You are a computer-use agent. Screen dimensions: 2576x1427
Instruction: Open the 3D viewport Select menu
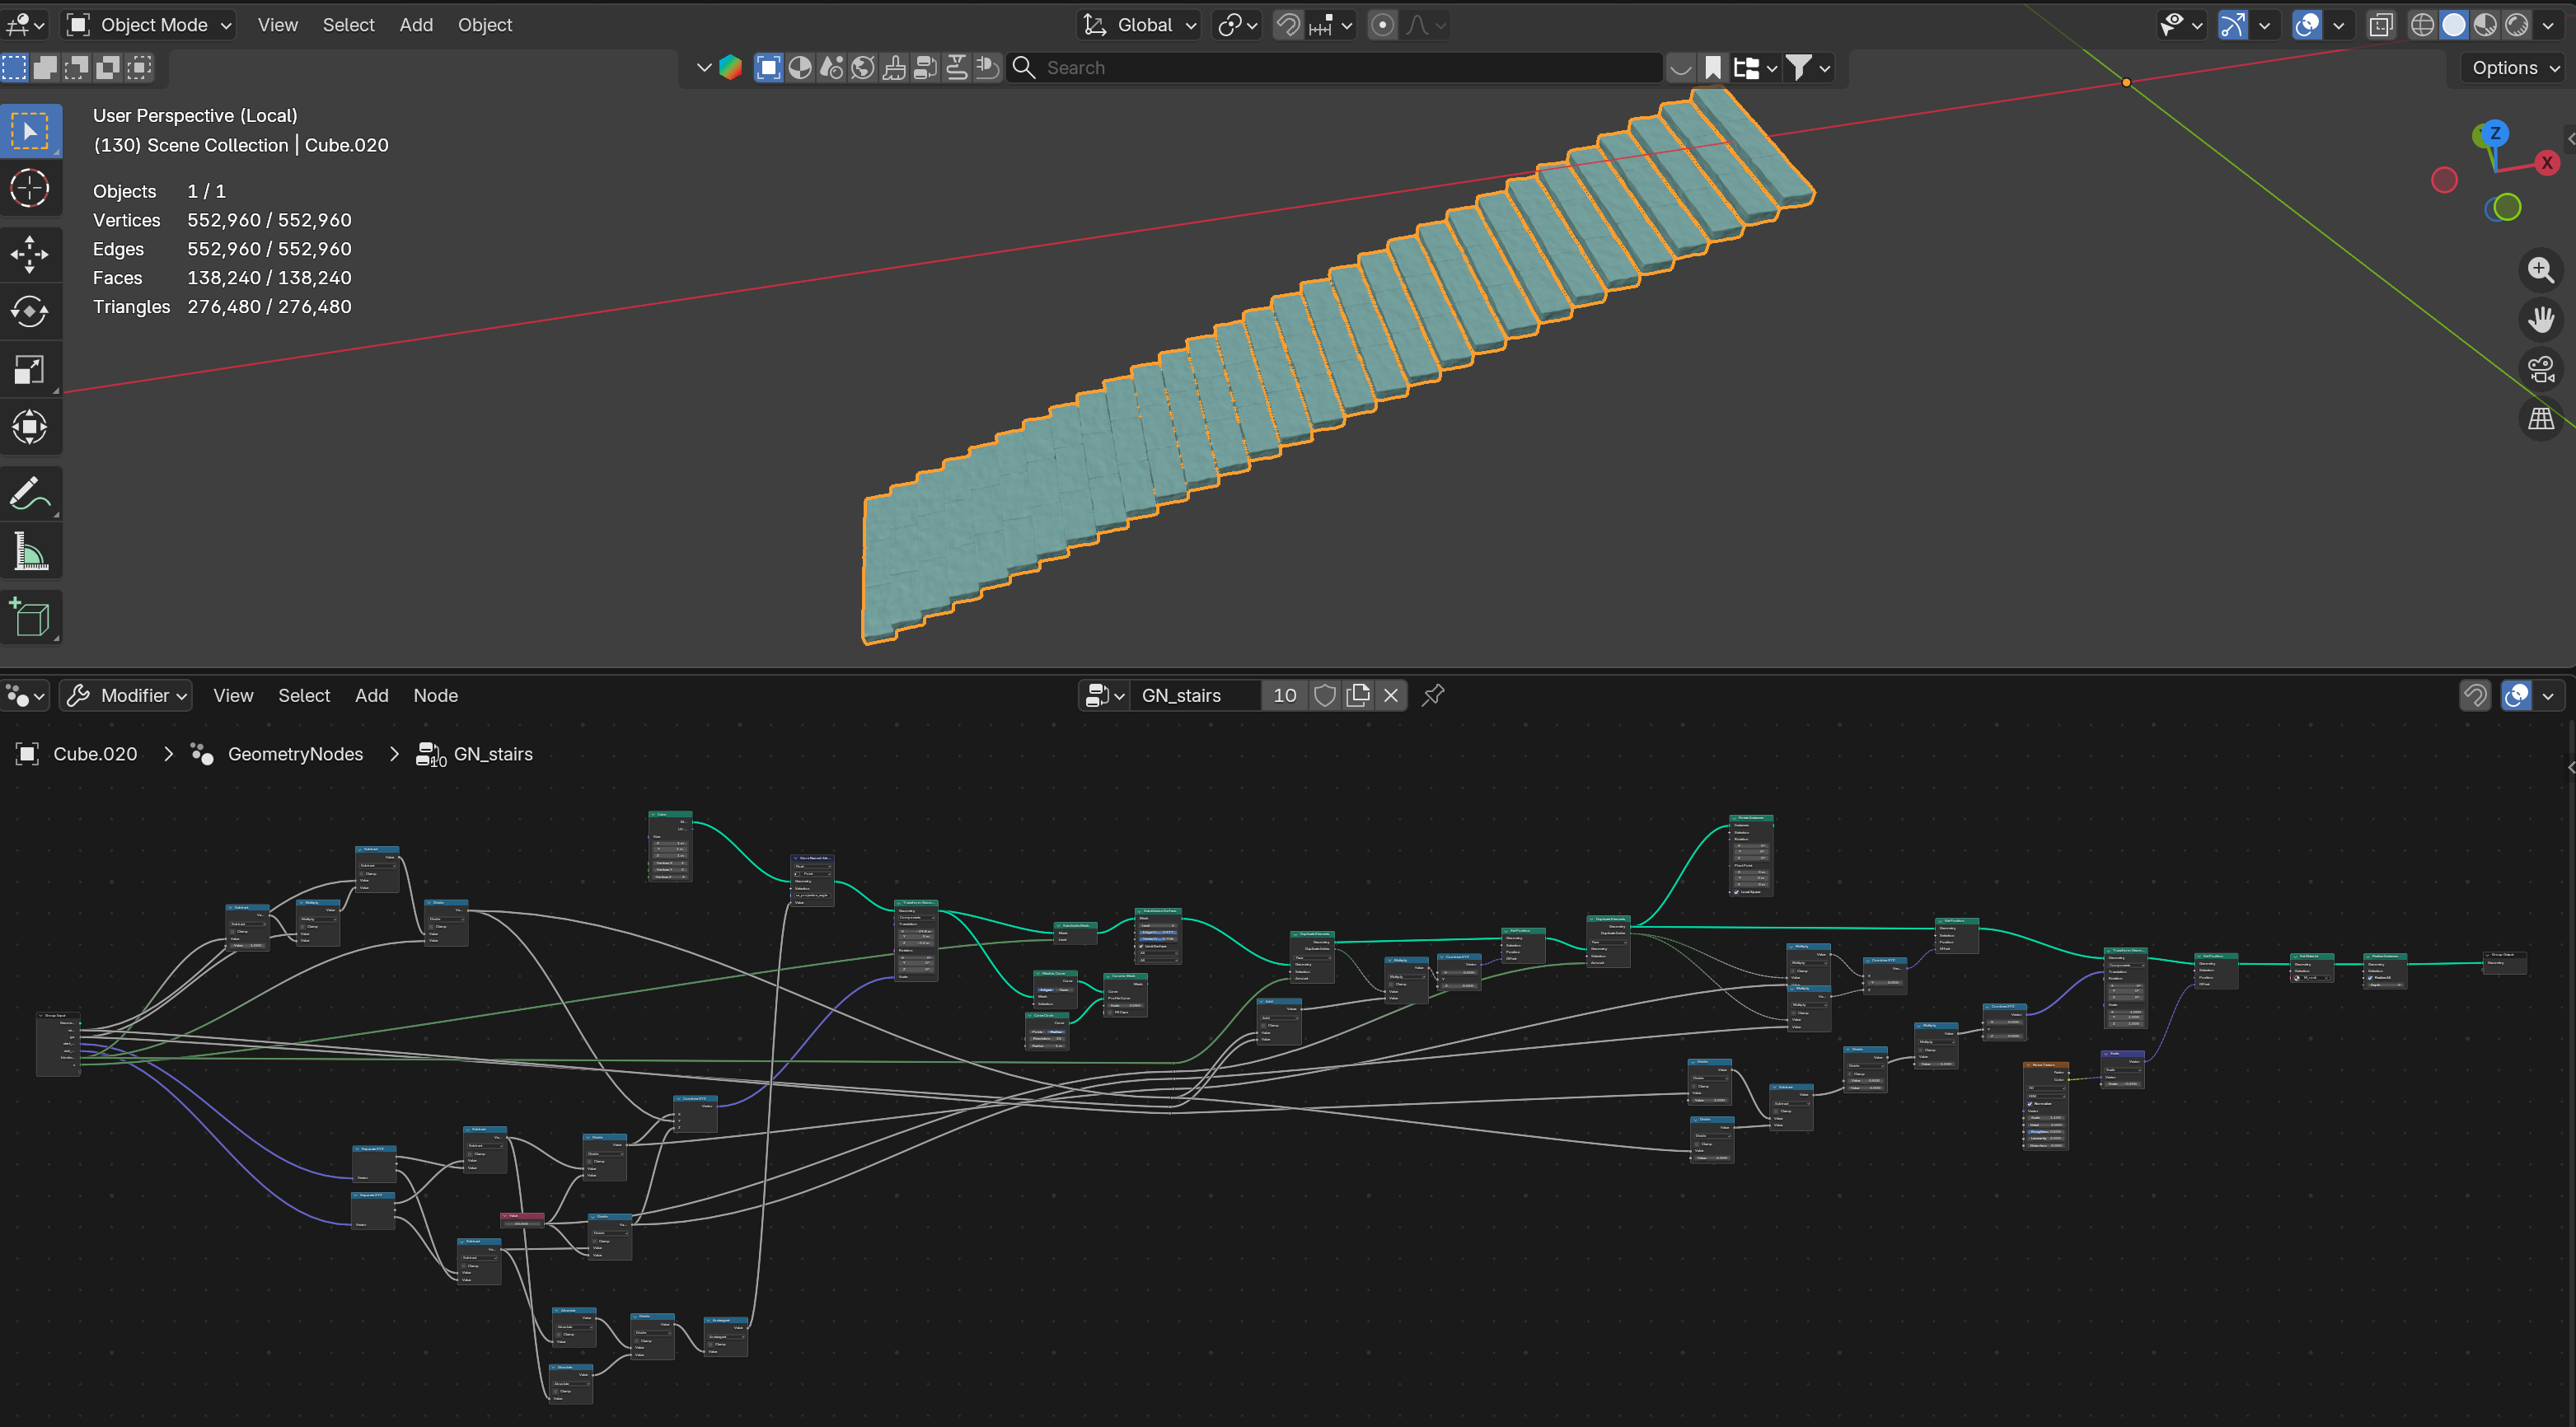[x=348, y=25]
